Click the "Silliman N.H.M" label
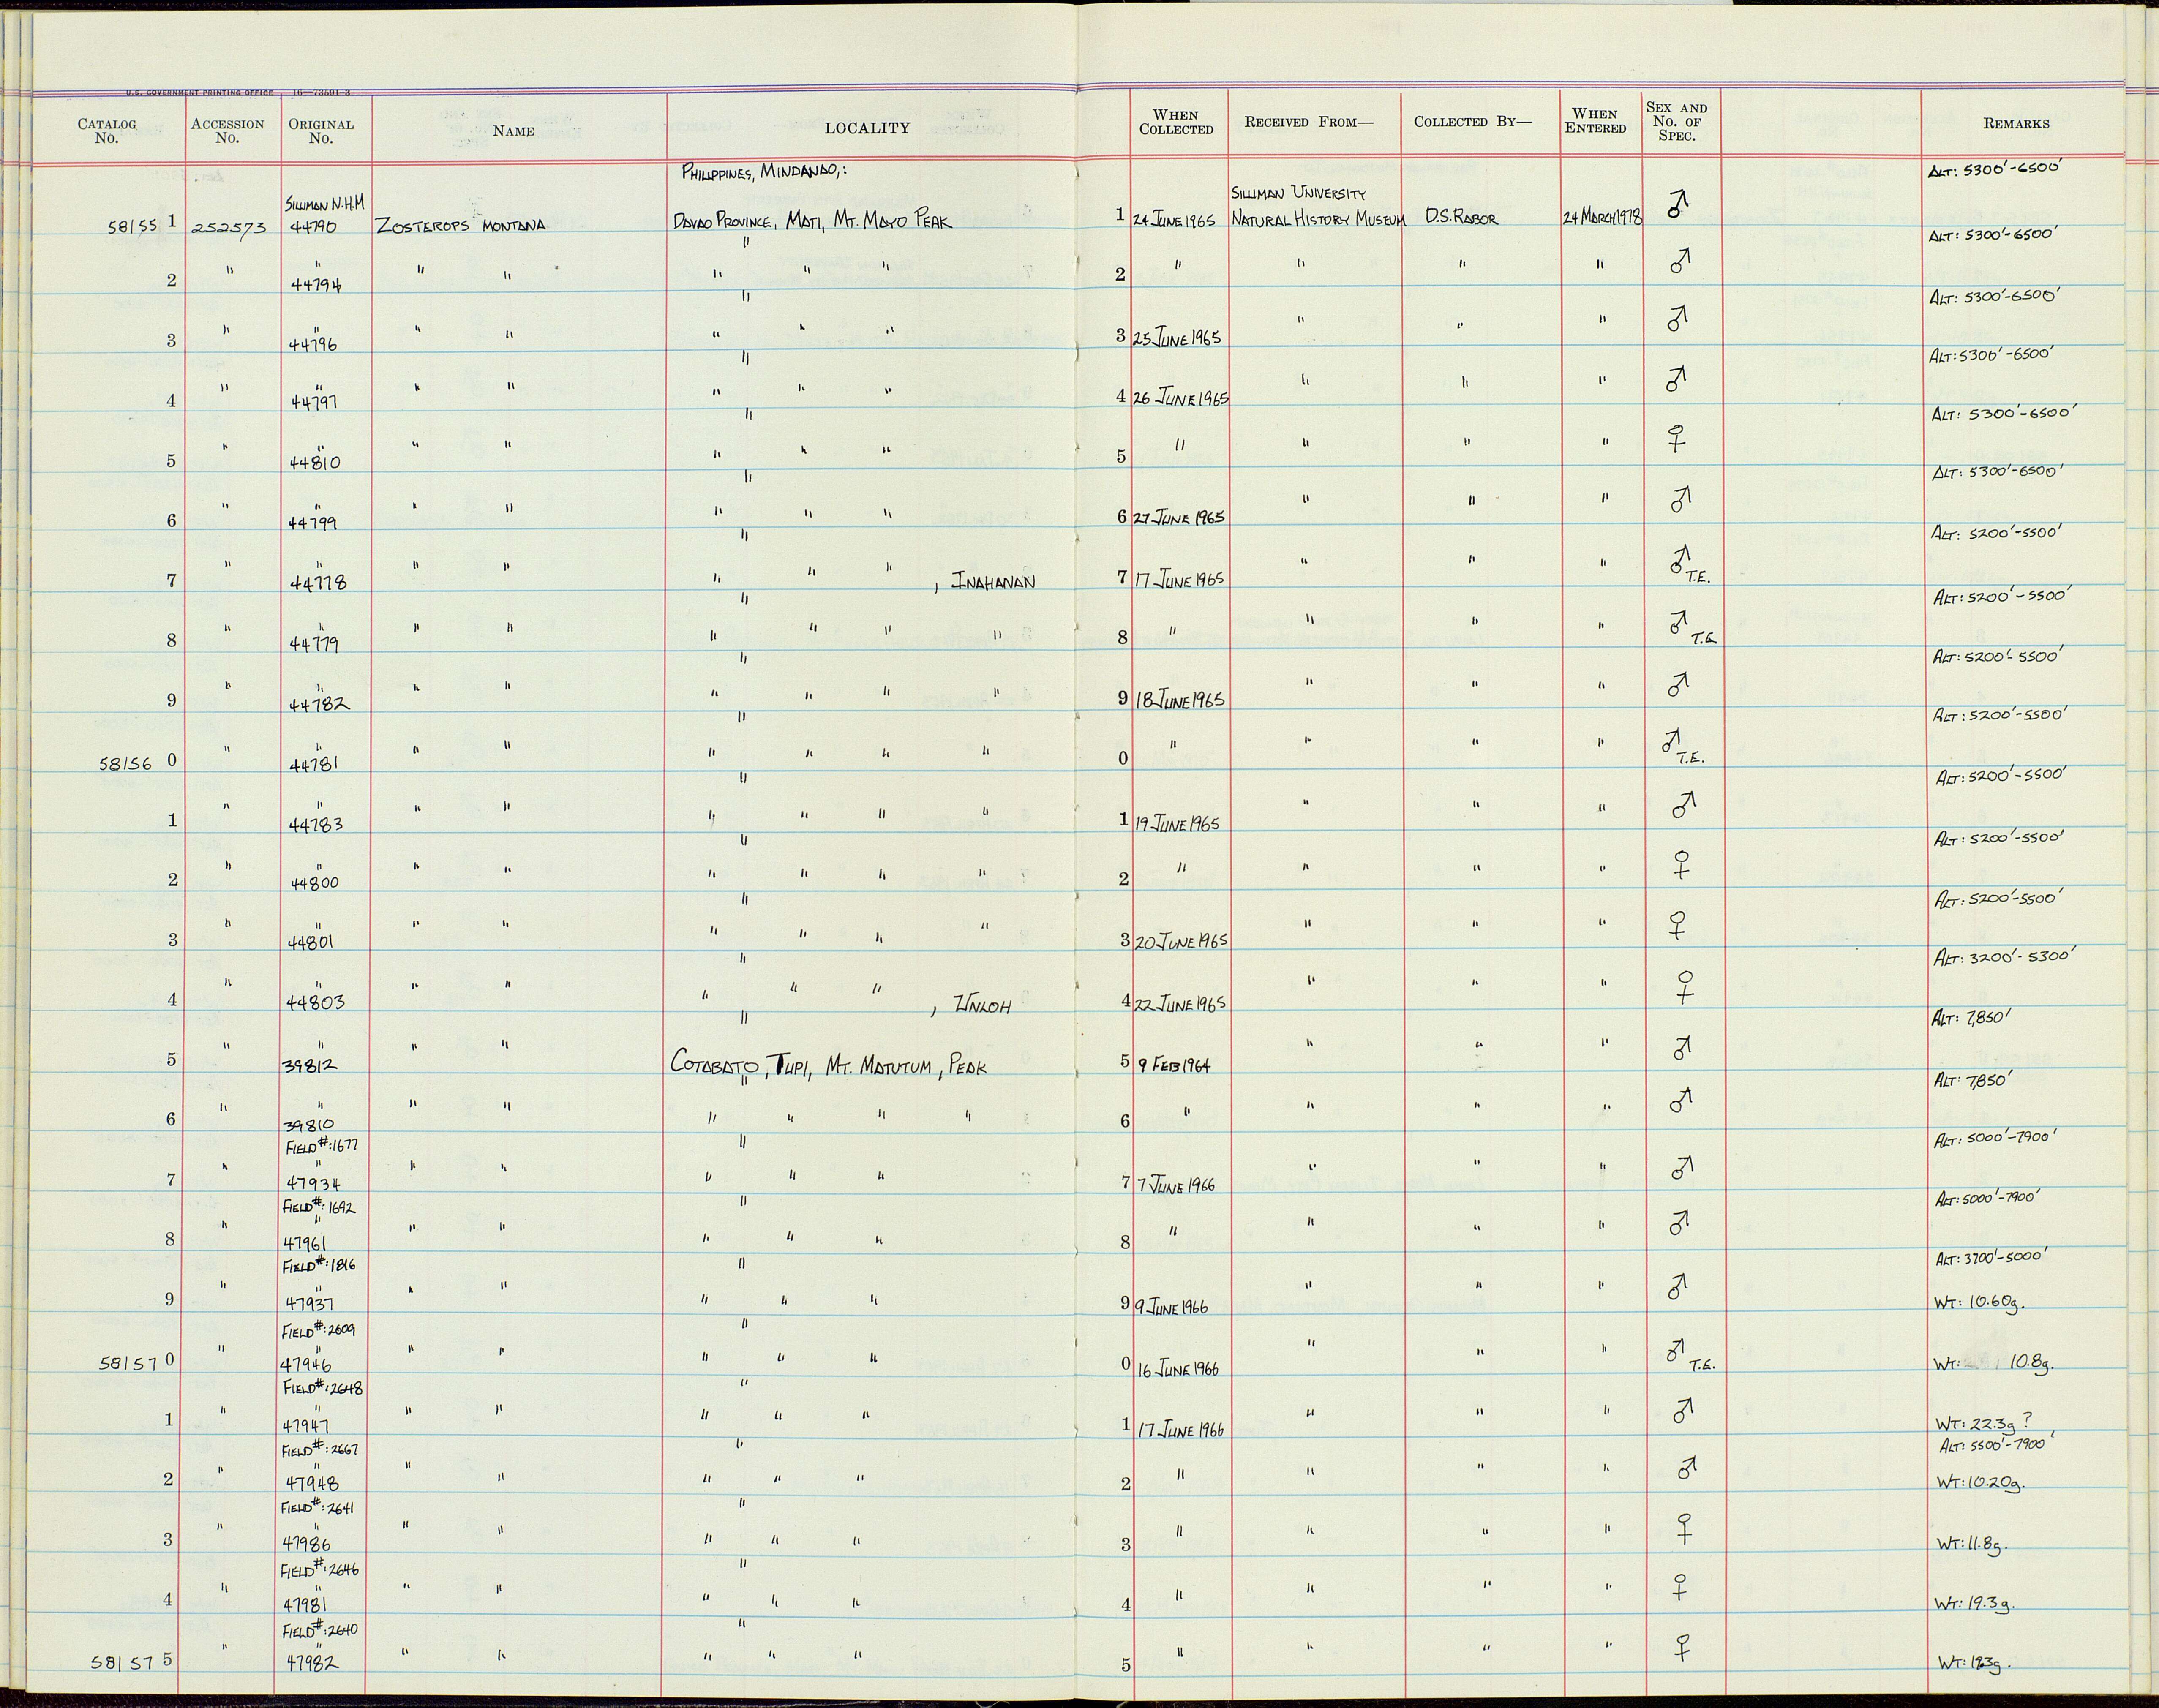This screenshot has height=1708, width=2159. (x=325, y=205)
